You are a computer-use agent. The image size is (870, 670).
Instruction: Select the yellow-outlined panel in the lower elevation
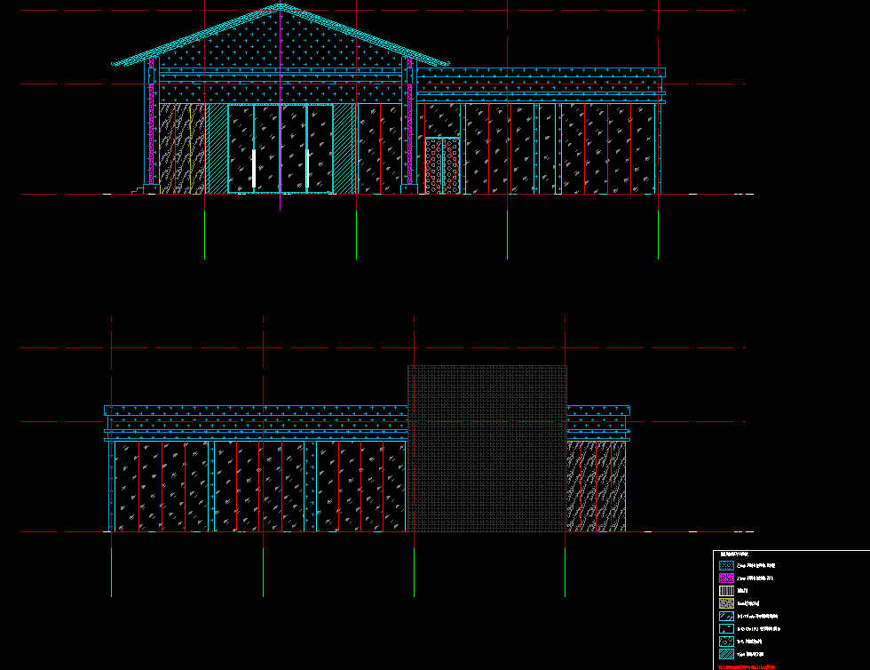[596, 486]
